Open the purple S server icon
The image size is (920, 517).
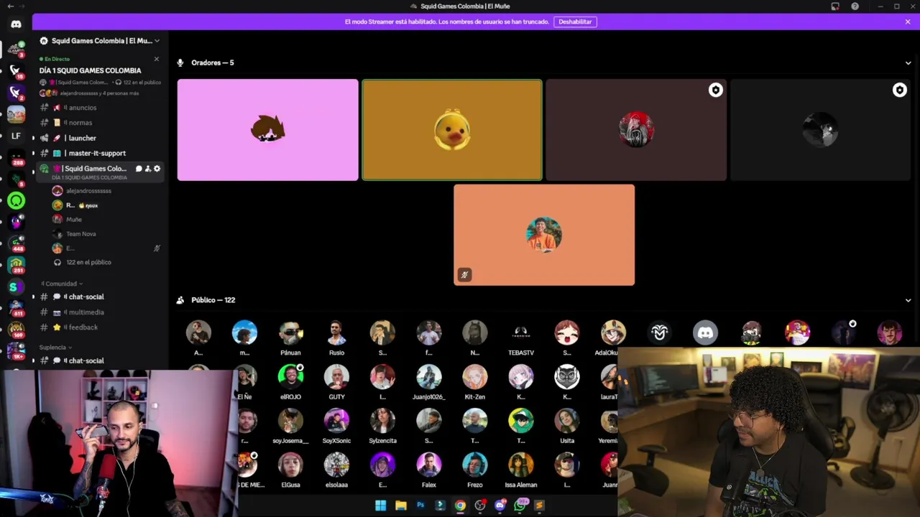tap(14, 287)
